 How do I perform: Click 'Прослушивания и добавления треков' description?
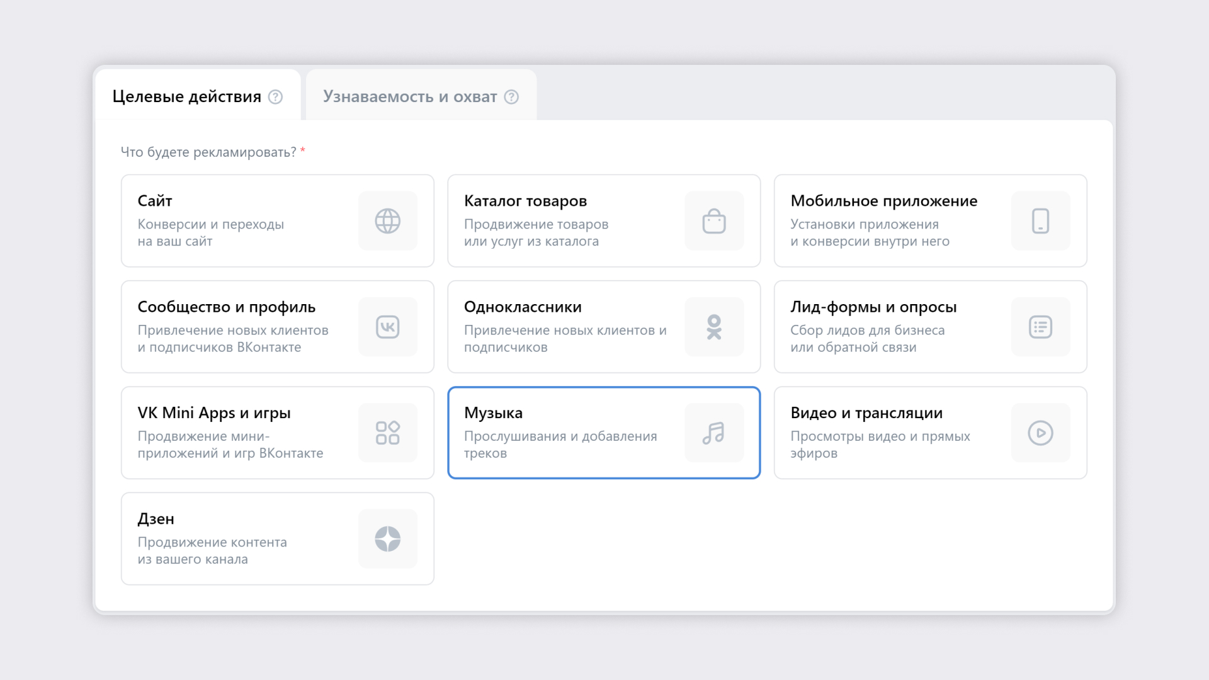560,445
